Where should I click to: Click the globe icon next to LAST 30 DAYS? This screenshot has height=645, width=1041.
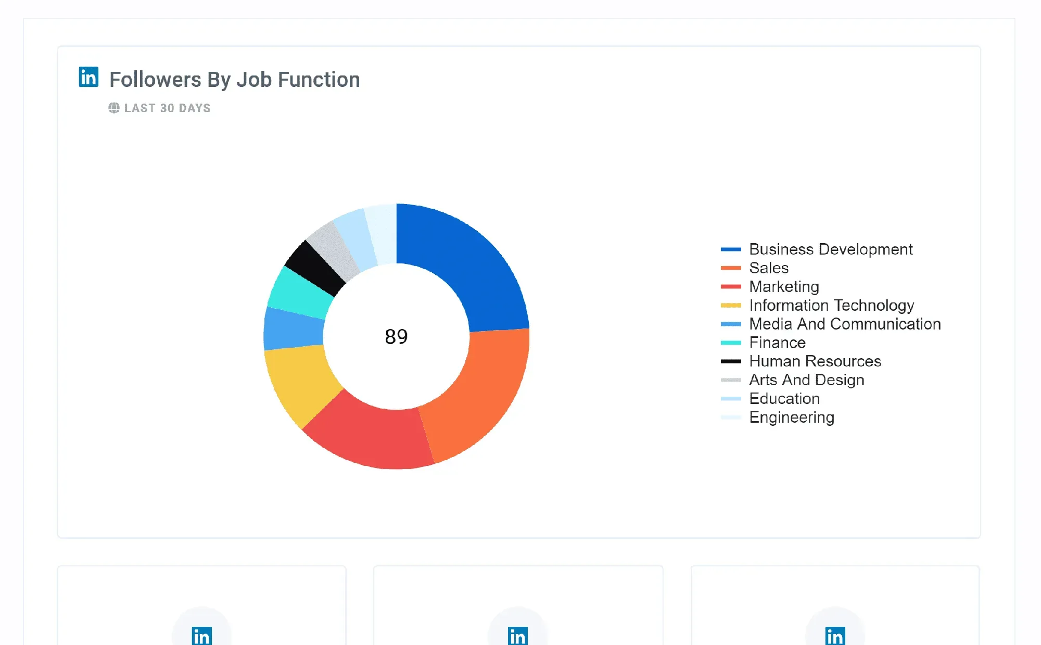(x=113, y=108)
